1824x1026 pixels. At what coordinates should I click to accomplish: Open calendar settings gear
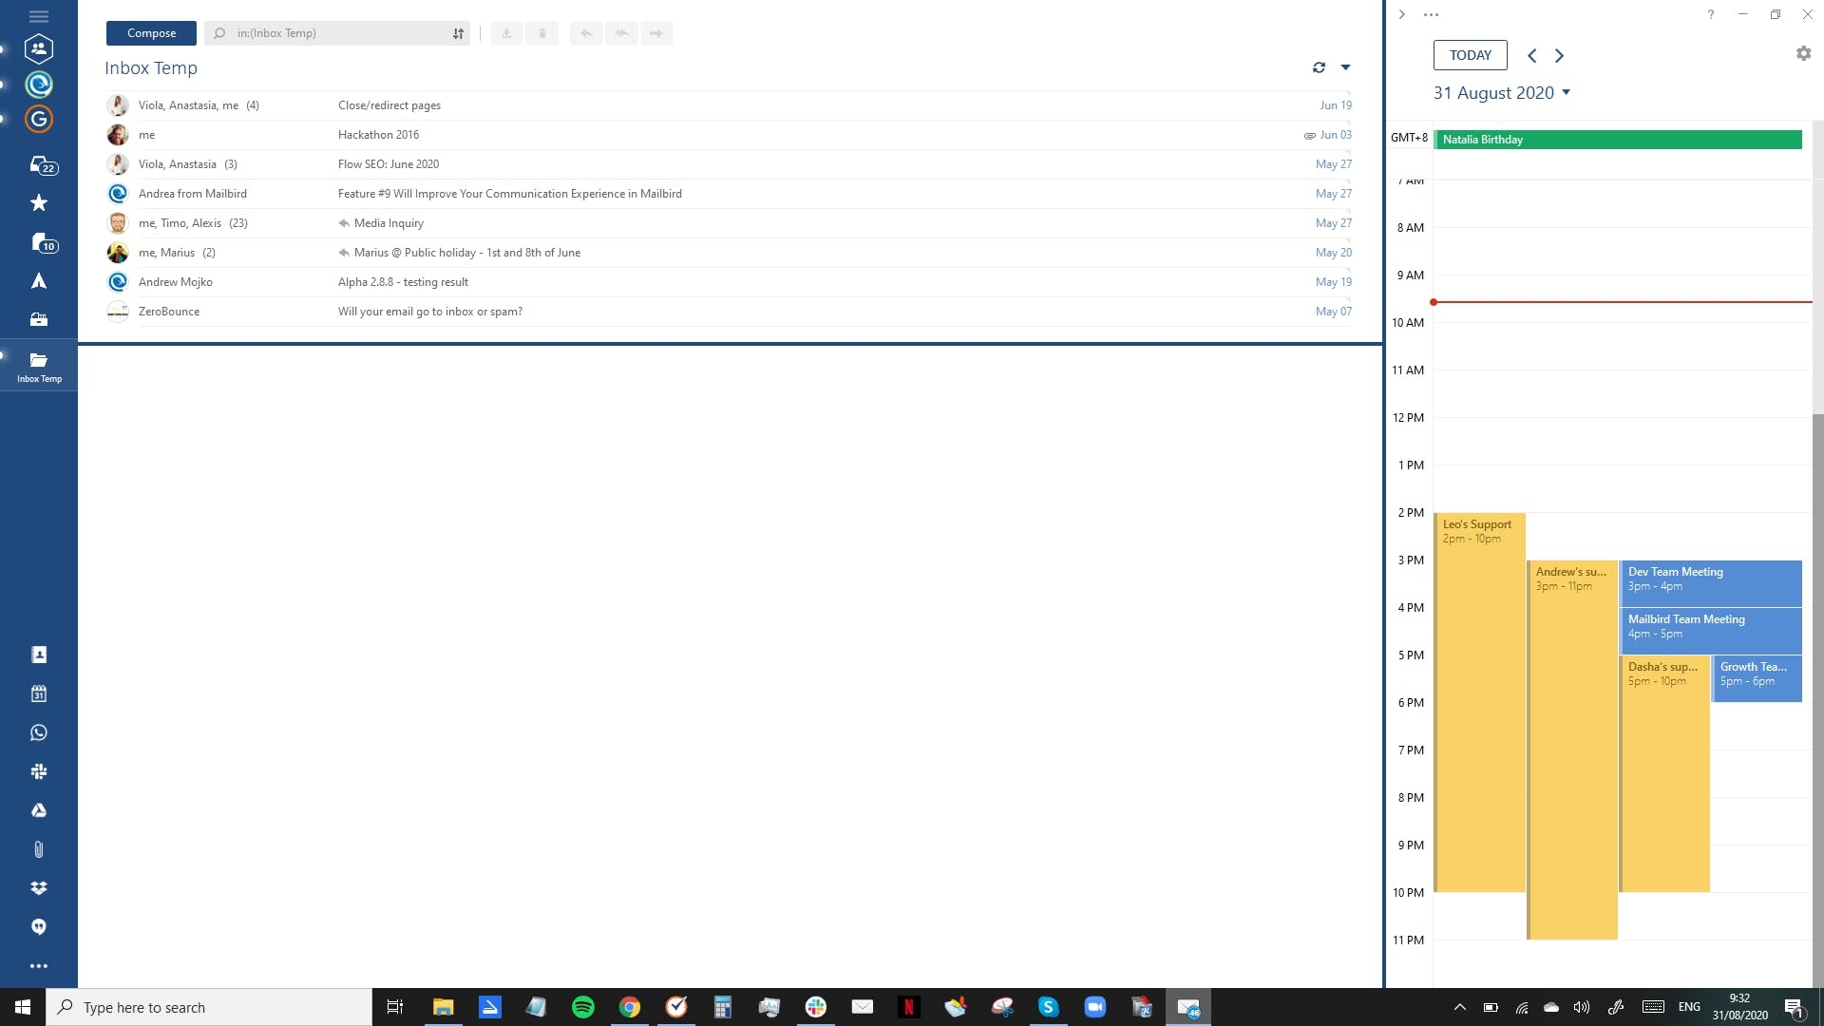[x=1803, y=54]
